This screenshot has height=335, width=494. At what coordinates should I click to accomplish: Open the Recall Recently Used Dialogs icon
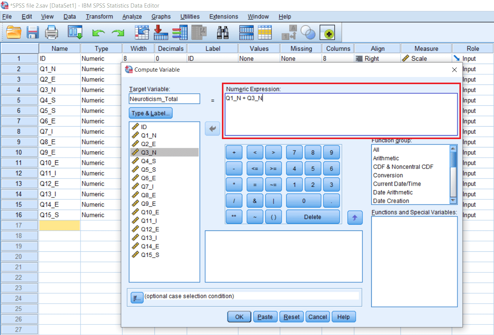click(75, 33)
